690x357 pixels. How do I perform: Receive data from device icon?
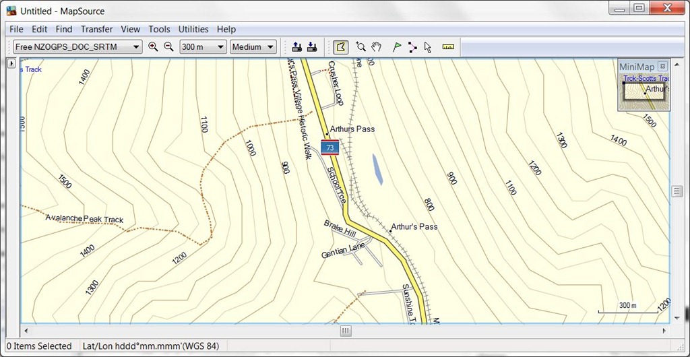311,46
